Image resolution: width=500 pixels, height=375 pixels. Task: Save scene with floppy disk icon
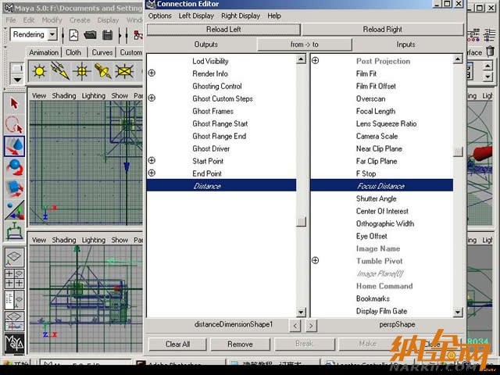coord(108,34)
